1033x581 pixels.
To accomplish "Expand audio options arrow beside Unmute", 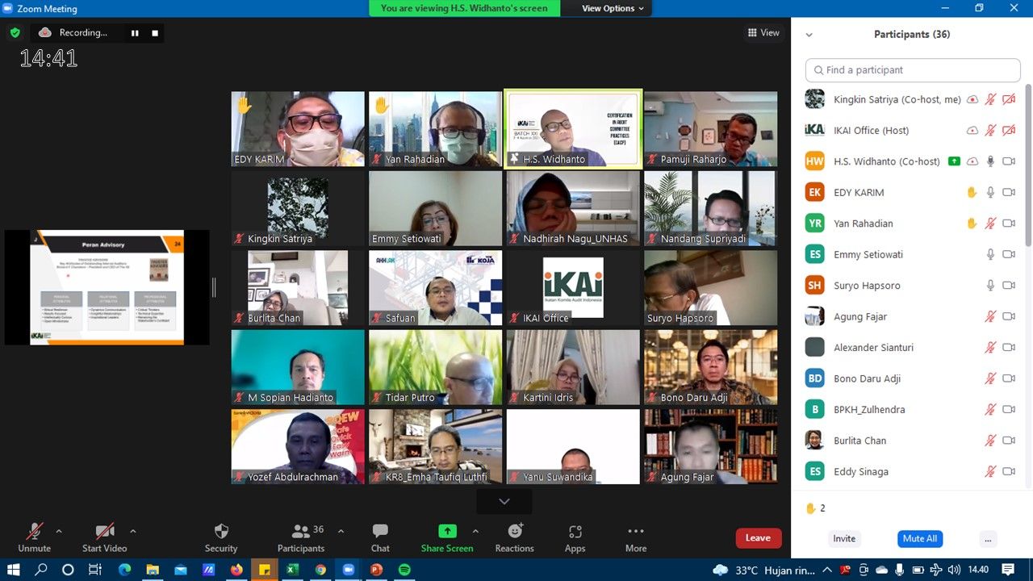I will (59, 531).
